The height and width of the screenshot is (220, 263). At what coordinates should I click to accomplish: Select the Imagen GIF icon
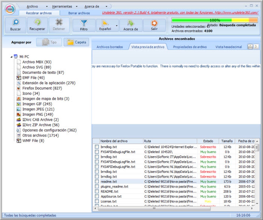tap(19, 104)
